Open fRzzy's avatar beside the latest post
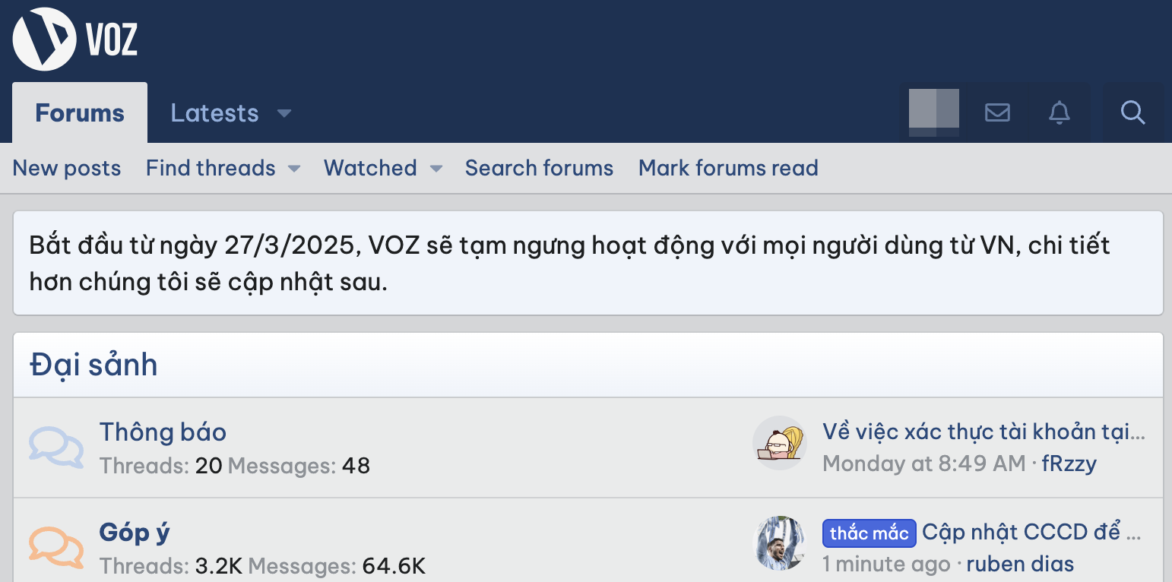The image size is (1172, 582). (779, 442)
